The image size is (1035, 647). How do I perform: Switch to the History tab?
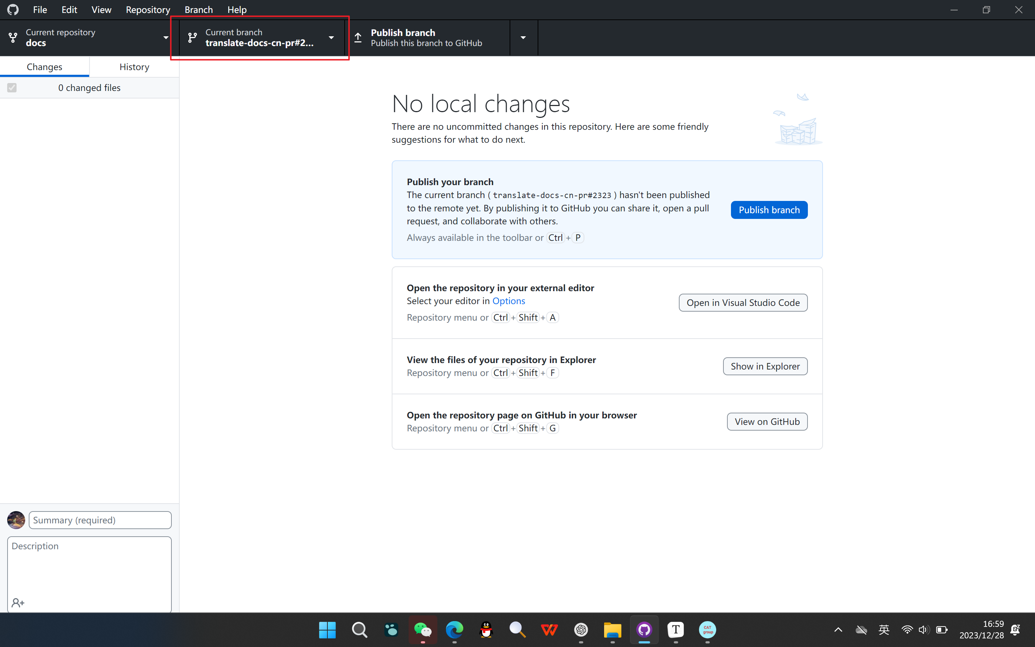134,67
